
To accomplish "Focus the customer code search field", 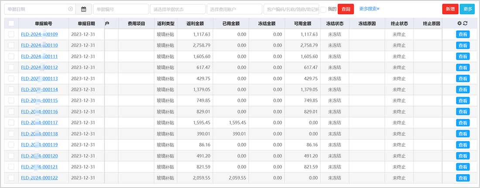I will pos(291,9).
